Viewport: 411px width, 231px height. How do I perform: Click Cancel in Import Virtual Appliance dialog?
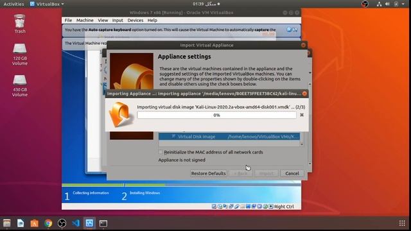[292, 173]
